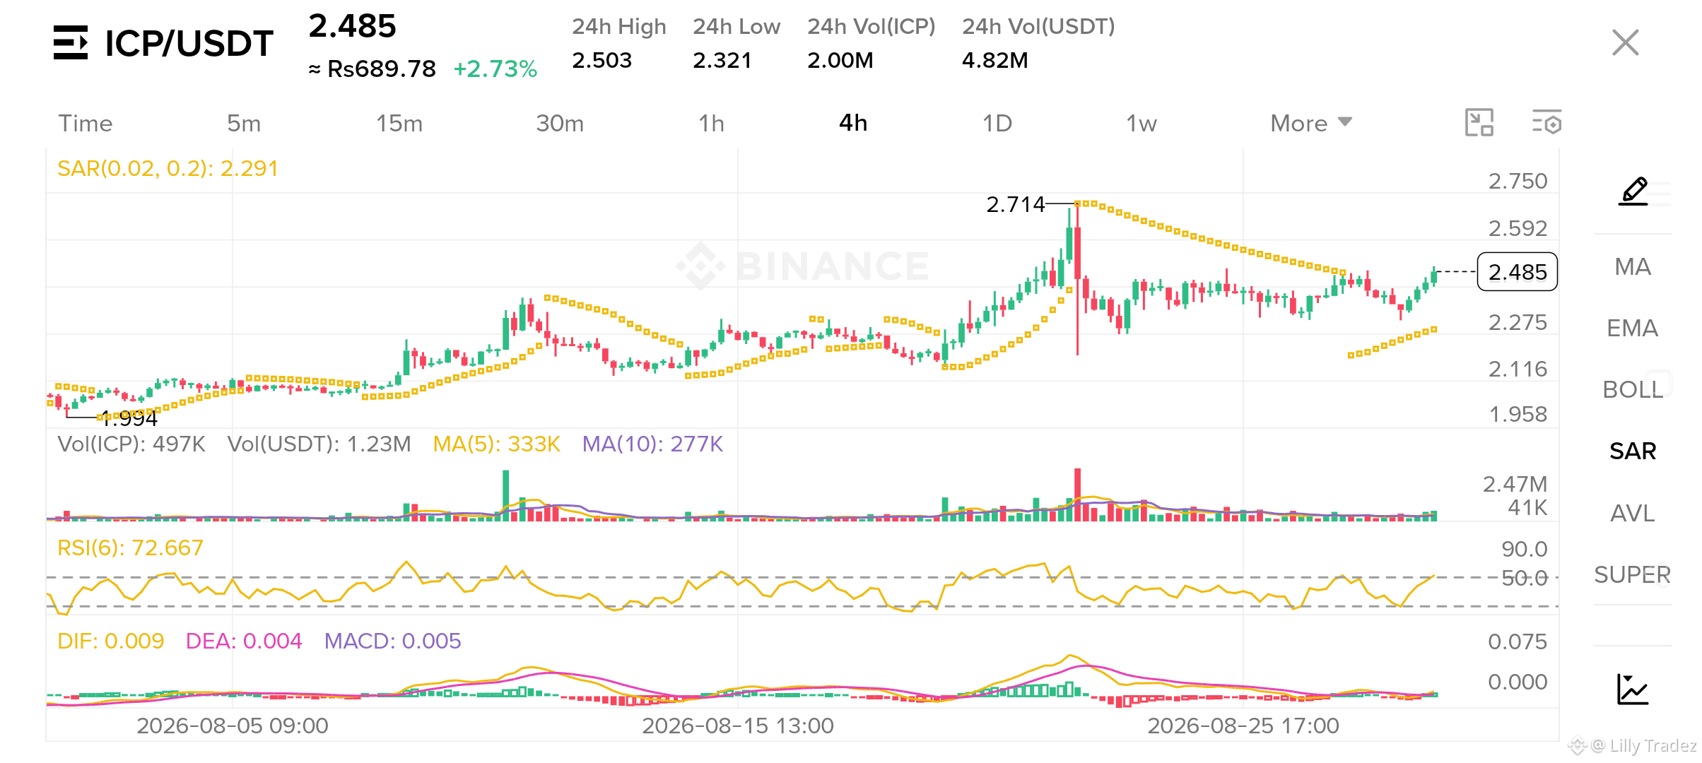
Task: Click the Vol(USDT): 1.23M label
Action: pos(319,444)
